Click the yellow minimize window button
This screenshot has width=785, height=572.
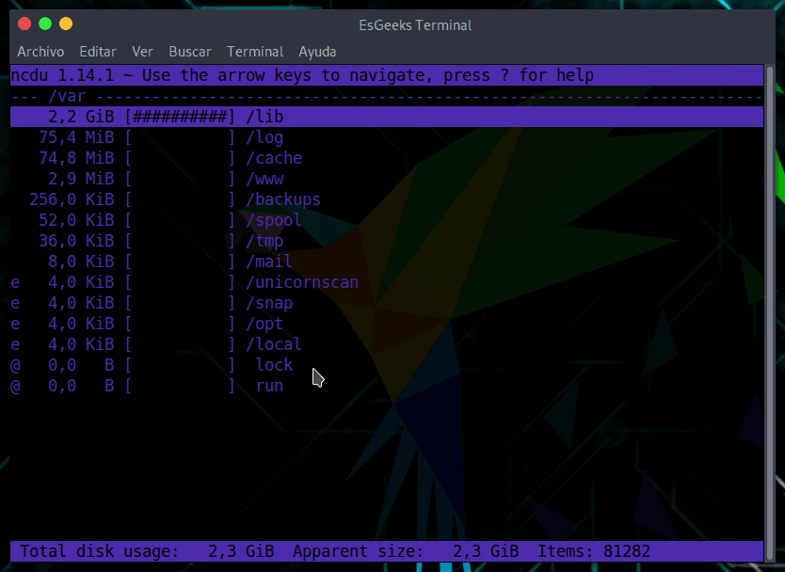point(65,24)
